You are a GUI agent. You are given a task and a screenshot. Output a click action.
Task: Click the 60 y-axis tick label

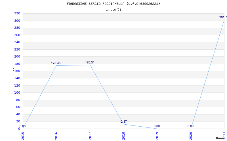[x=18, y=107]
